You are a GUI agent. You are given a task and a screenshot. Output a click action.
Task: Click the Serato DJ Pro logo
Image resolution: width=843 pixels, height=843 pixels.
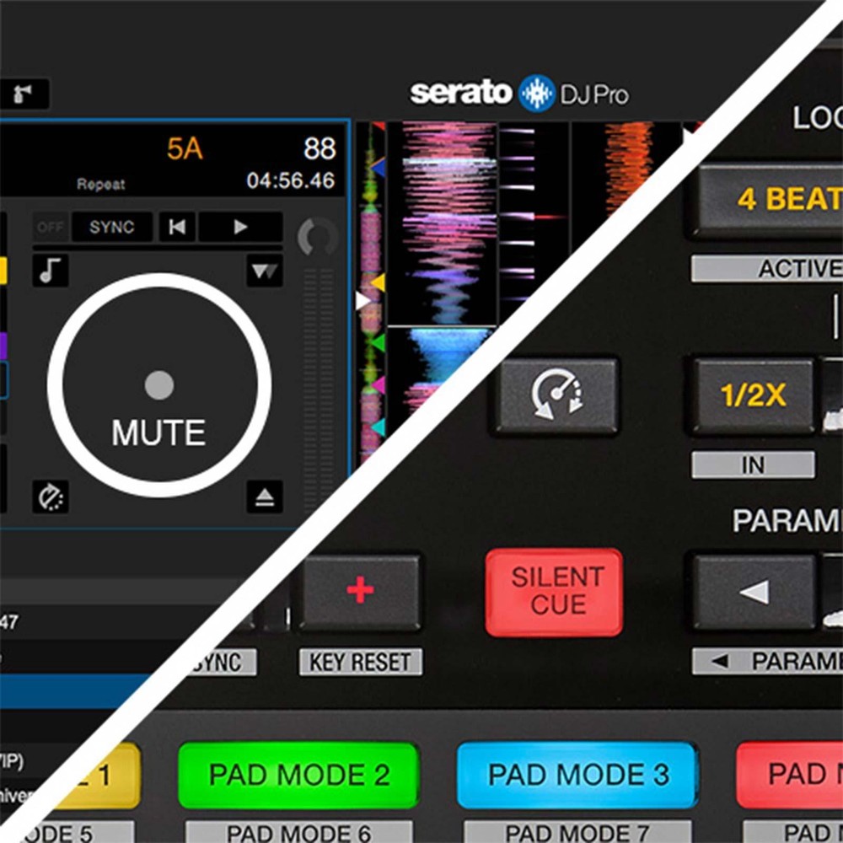pos(518,94)
